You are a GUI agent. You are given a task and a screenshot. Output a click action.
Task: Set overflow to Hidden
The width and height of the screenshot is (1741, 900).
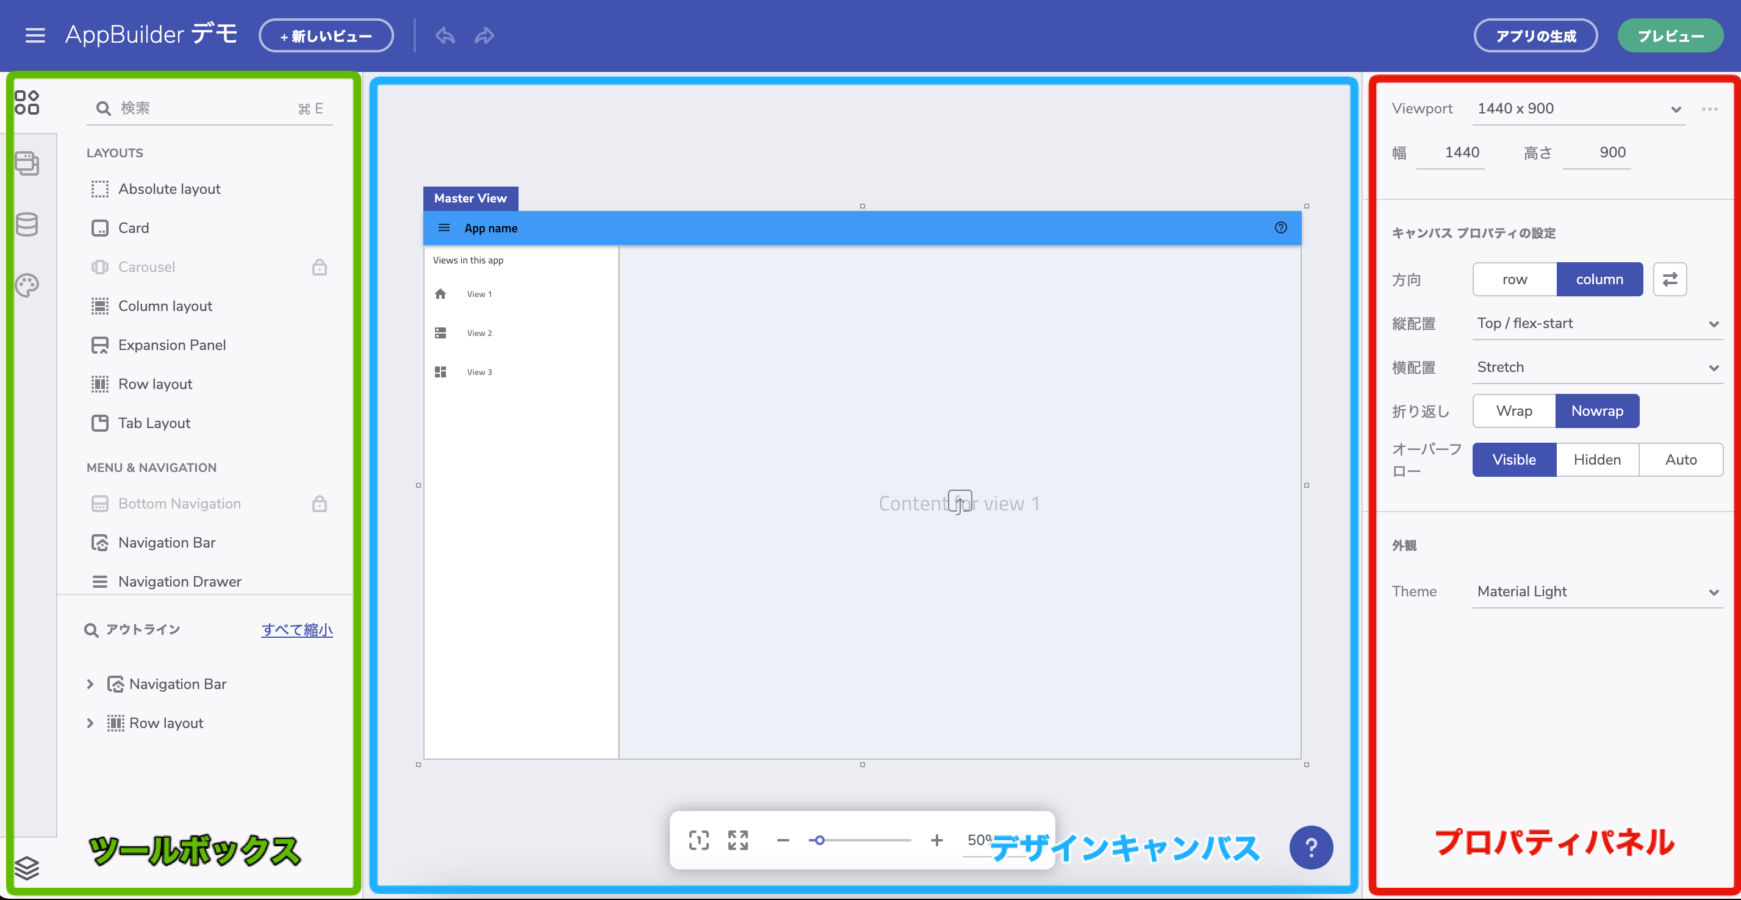[x=1597, y=460]
